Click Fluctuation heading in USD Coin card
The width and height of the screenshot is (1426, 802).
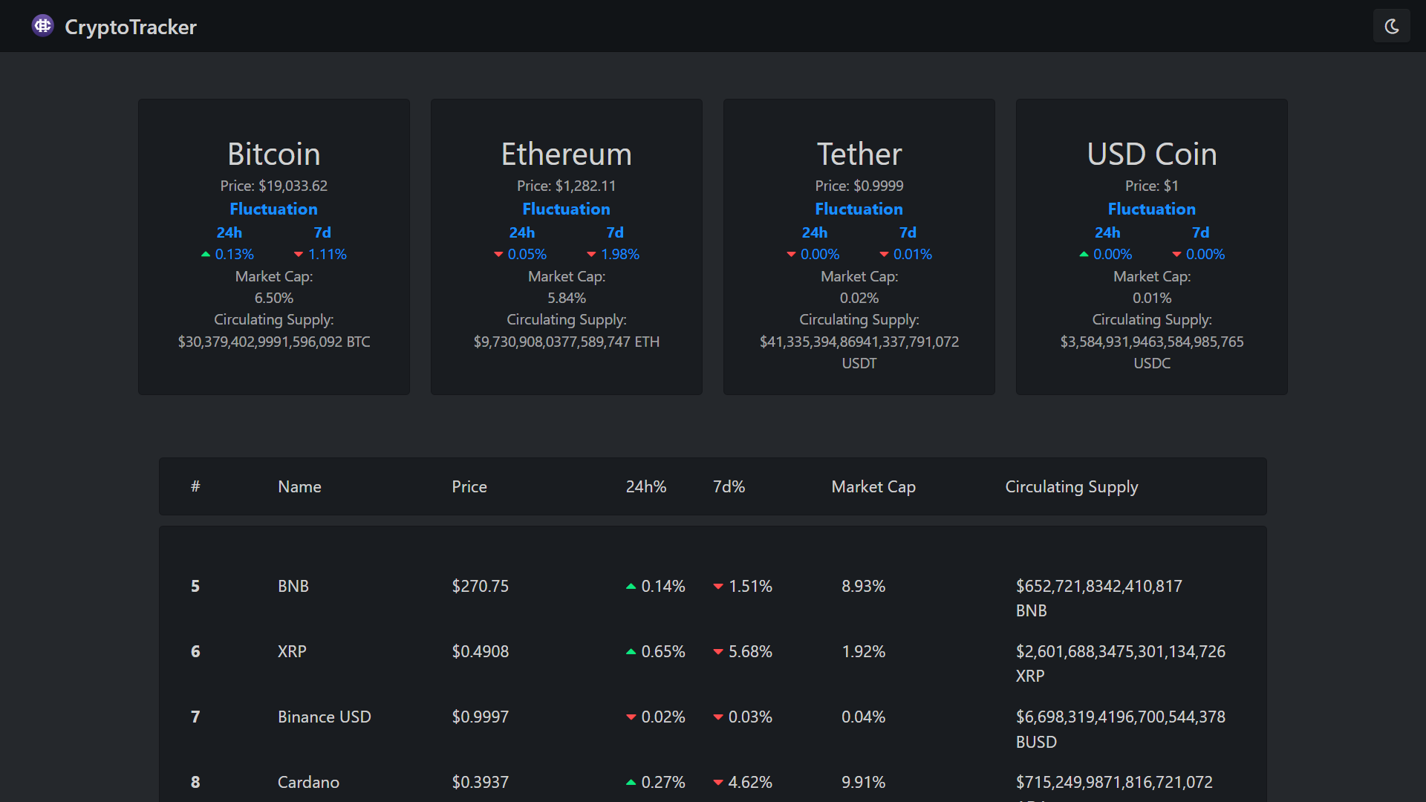1151,209
